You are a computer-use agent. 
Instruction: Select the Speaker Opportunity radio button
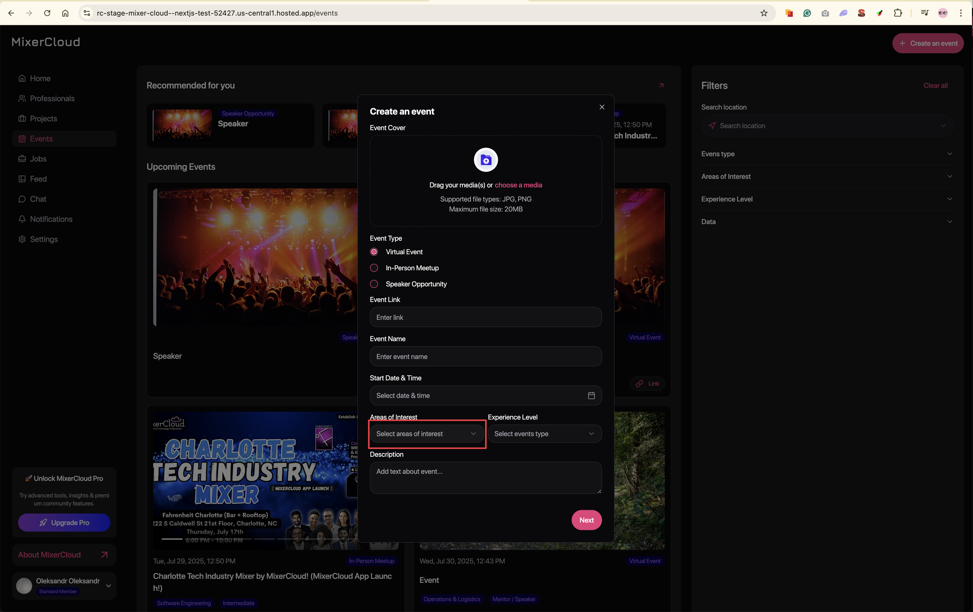(374, 284)
